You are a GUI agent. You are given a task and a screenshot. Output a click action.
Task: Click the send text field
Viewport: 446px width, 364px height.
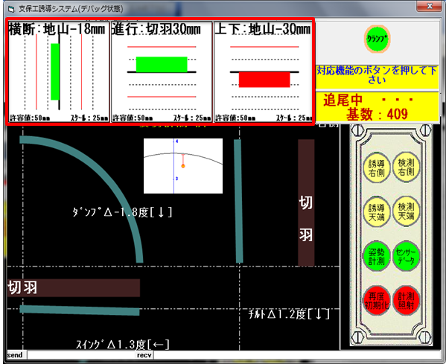tap(82, 355)
